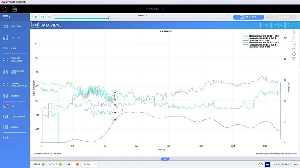Click the graph filter funnel icon
The height and width of the screenshot is (168, 300).
point(294,32)
